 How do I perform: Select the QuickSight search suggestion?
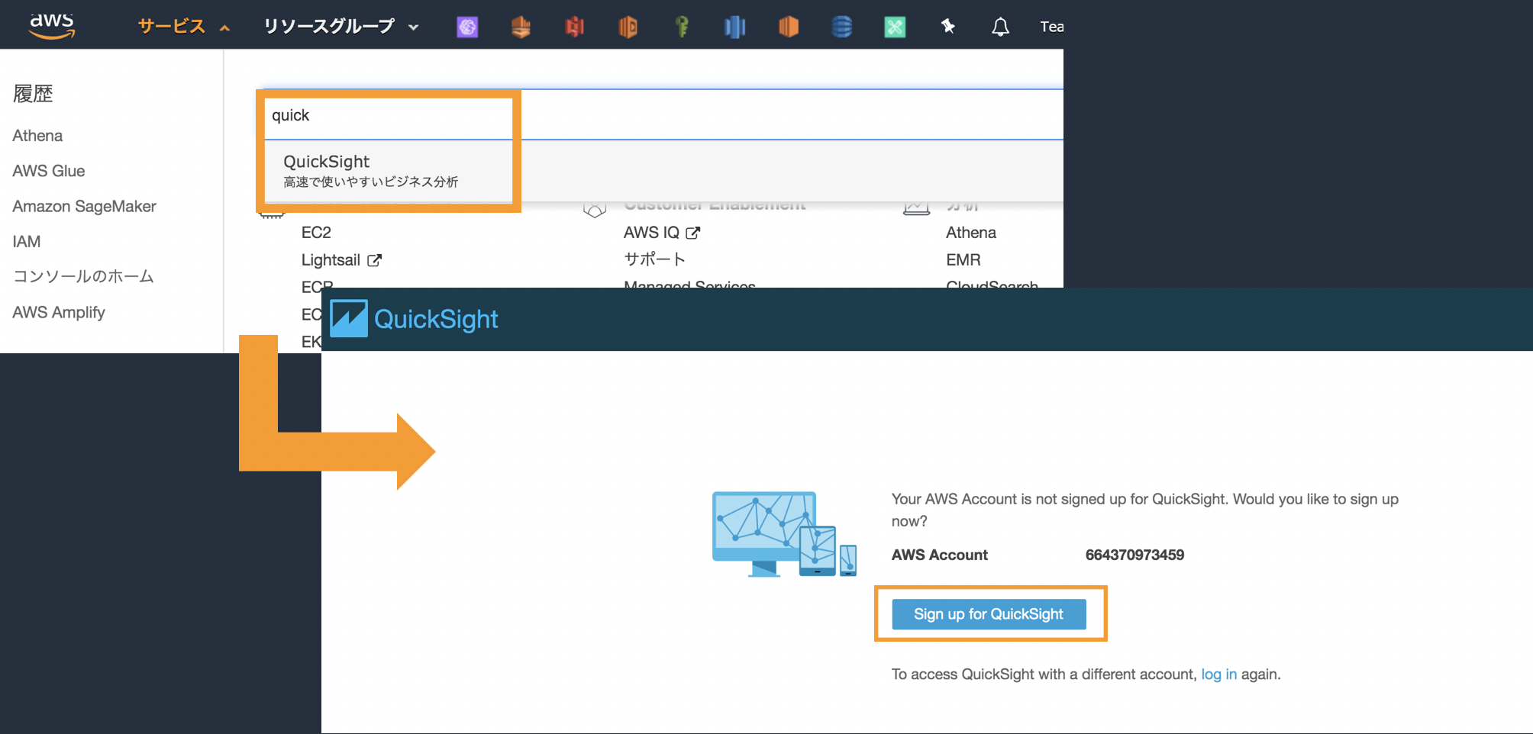coord(663,171)
